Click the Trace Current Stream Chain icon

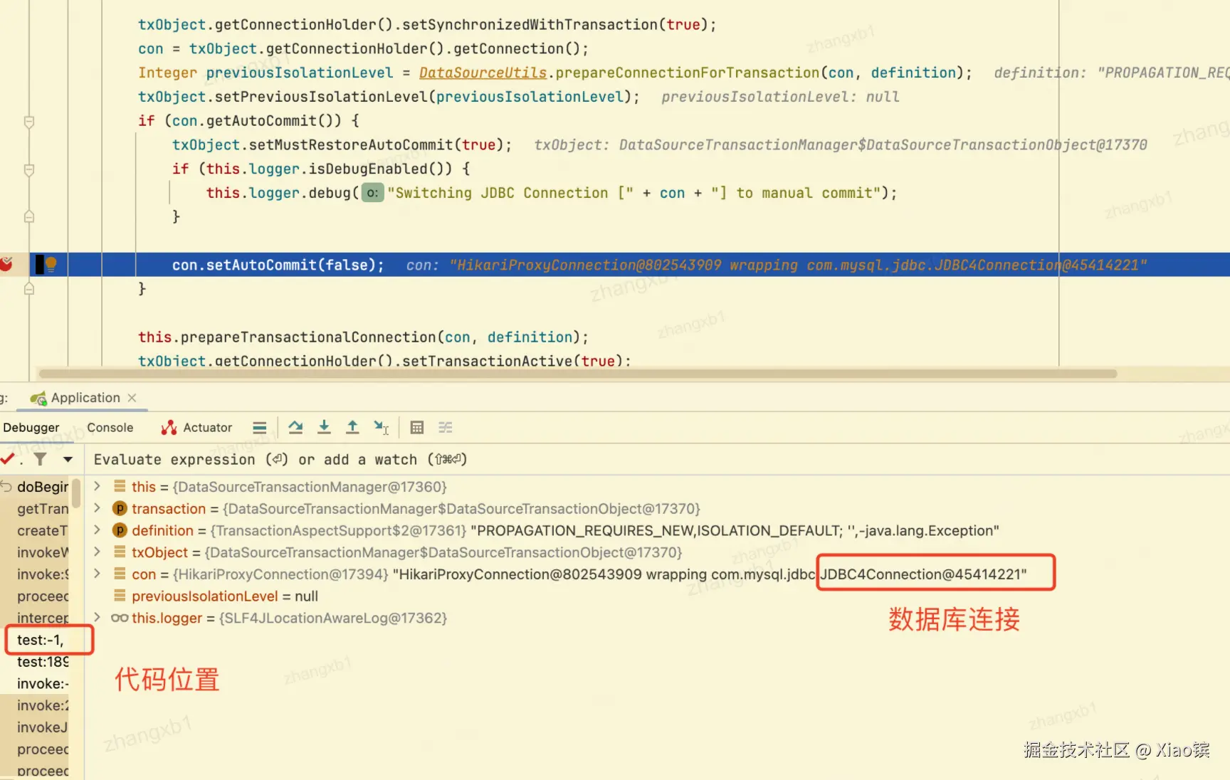(x=446, y=428)
